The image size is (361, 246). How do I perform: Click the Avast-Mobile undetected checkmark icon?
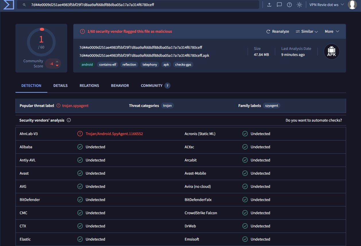pyautogui.click(x=245, y=173)
